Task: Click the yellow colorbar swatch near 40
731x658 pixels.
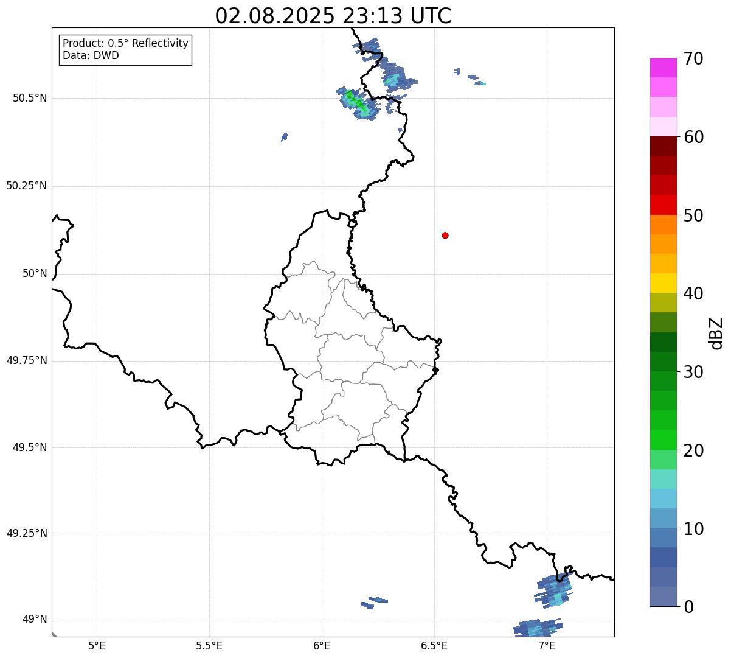Action: pyautogui.click(x=663, y=283)
